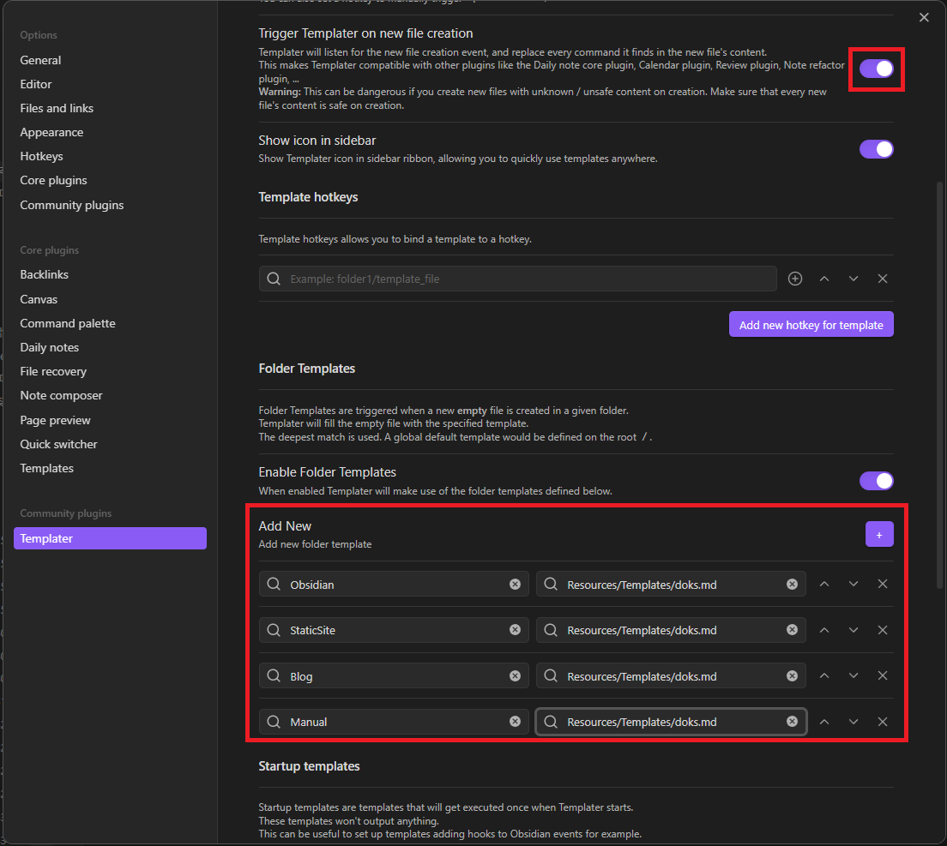Image resolution: width=947 pixels, height=846 pixels.
Task: Toggle Trigger Templater on new file creation
Action: pos(876,69)
